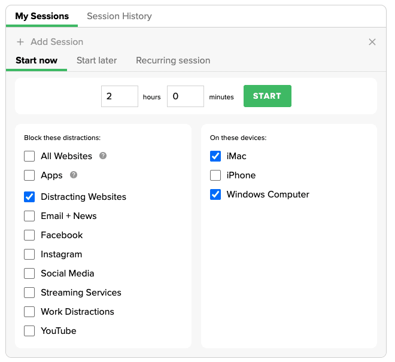Select the Social Media checkbox

pyautogui.click(x=29, y=273)
